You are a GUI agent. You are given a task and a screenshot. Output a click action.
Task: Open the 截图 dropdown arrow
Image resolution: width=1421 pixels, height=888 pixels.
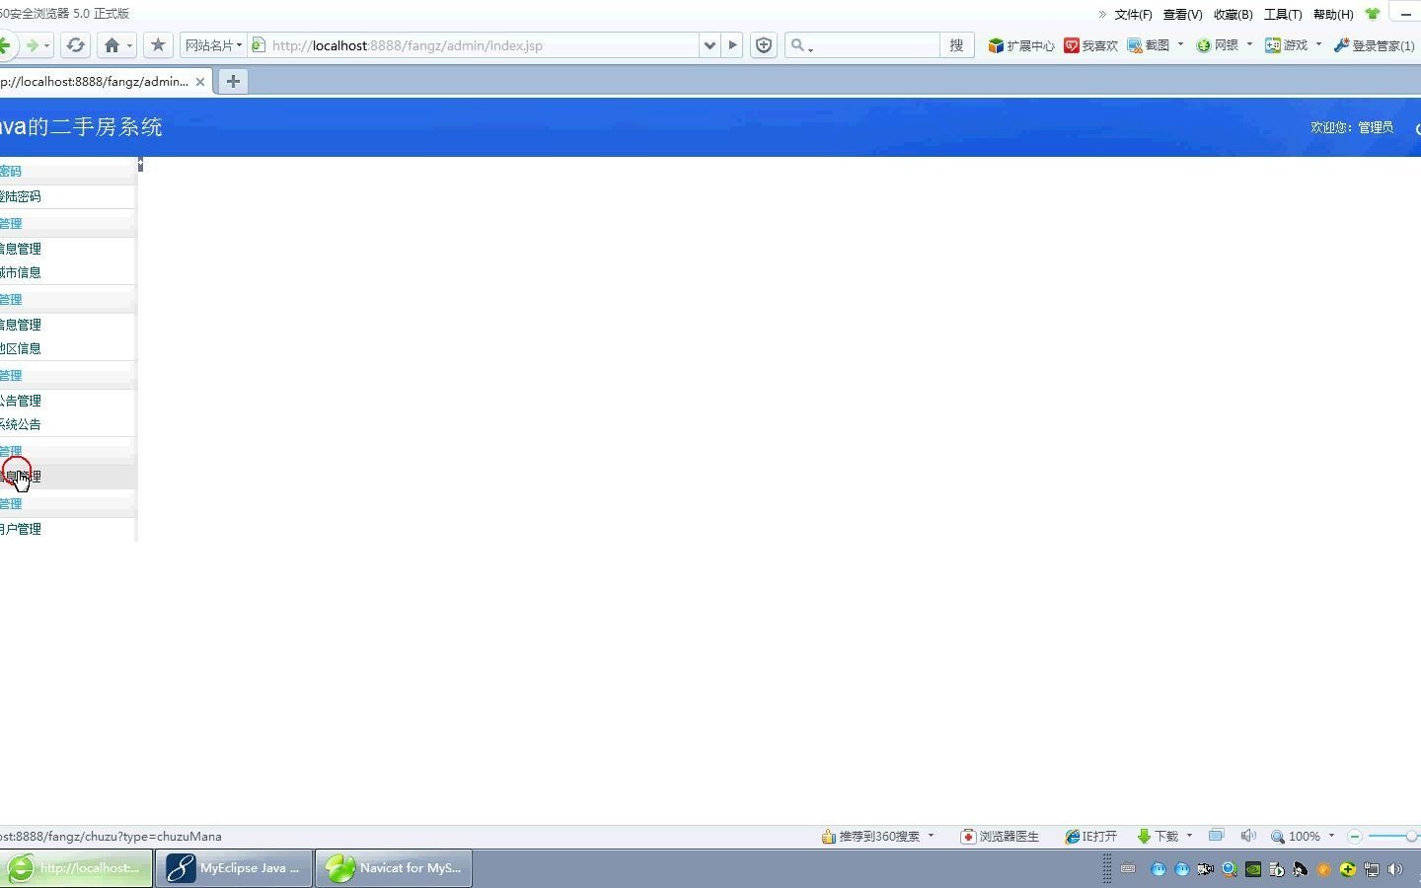pyautogui.click(x=1180, y=44)
